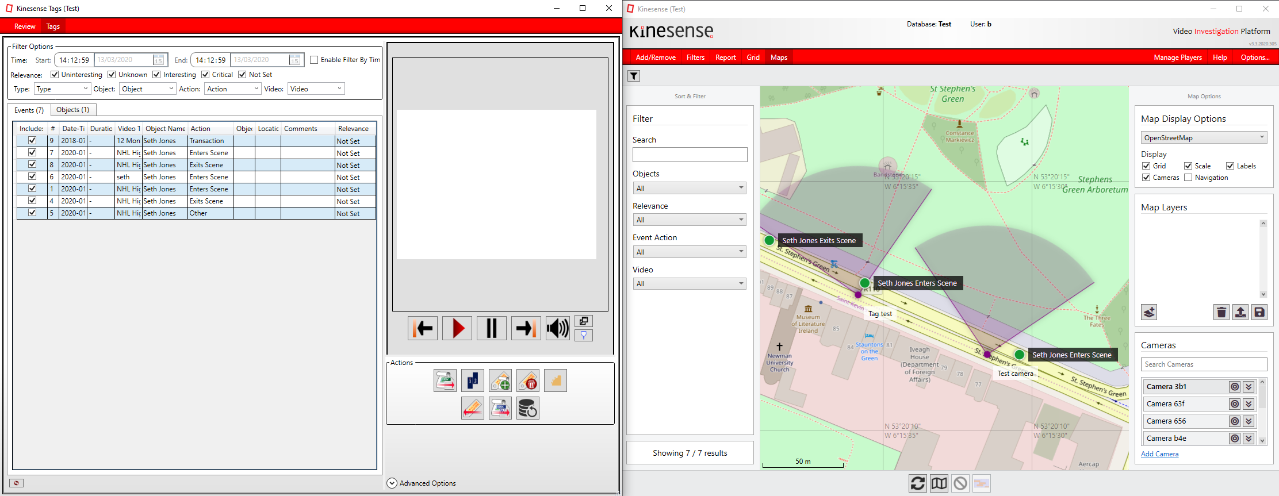Click tag with red left arrow icon
Screen dimensions: 1279x496
[x=473, y=408]
